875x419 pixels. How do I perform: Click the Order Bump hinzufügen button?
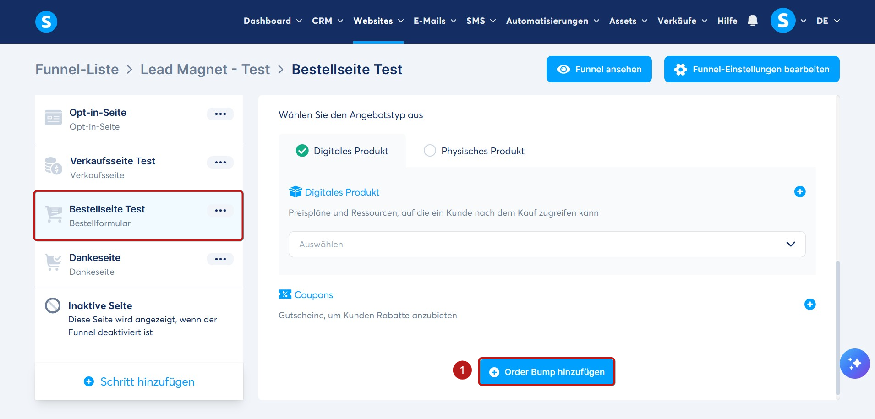point(547,372)
